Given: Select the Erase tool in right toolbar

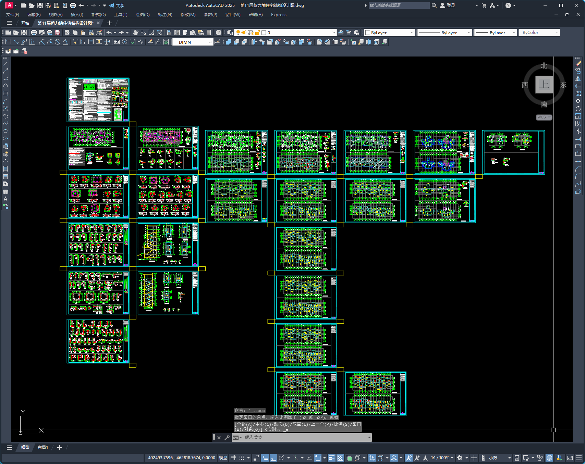Looking at the screenshot, I should 578,63.
